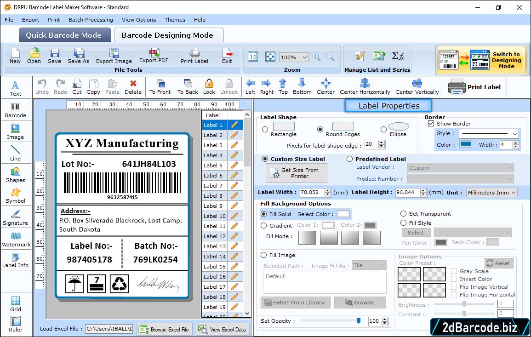531x337 pixels.
Task: Open the Shapes tool
Action: point(15,175)
